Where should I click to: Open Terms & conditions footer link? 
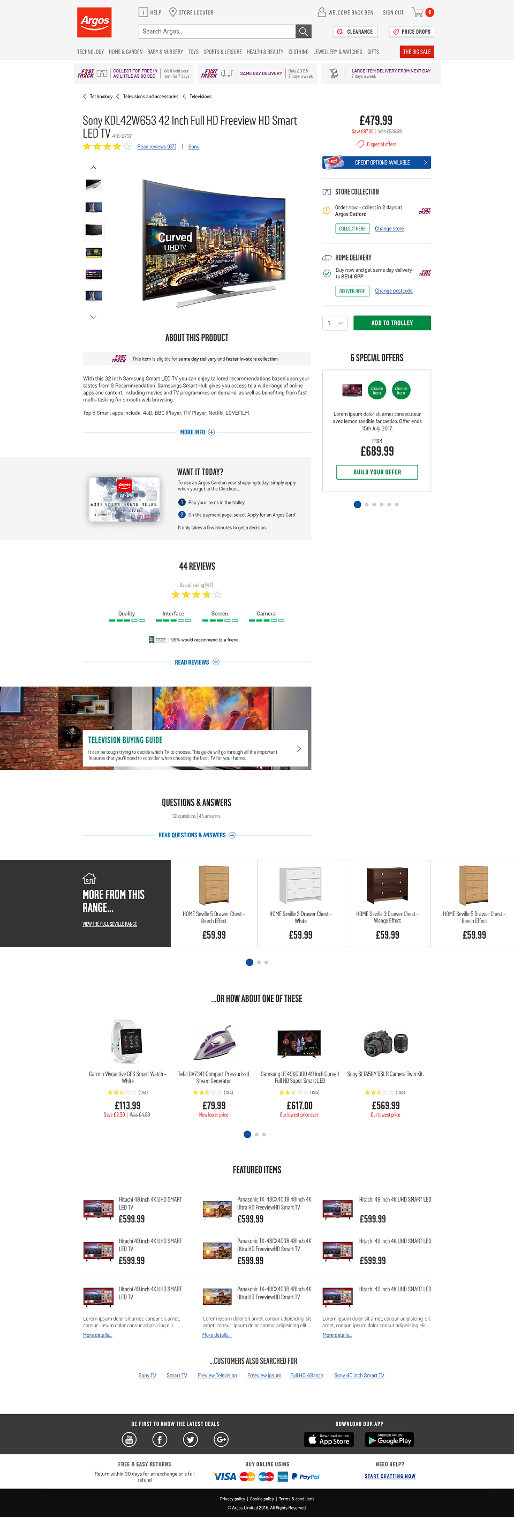[297, 1499]
